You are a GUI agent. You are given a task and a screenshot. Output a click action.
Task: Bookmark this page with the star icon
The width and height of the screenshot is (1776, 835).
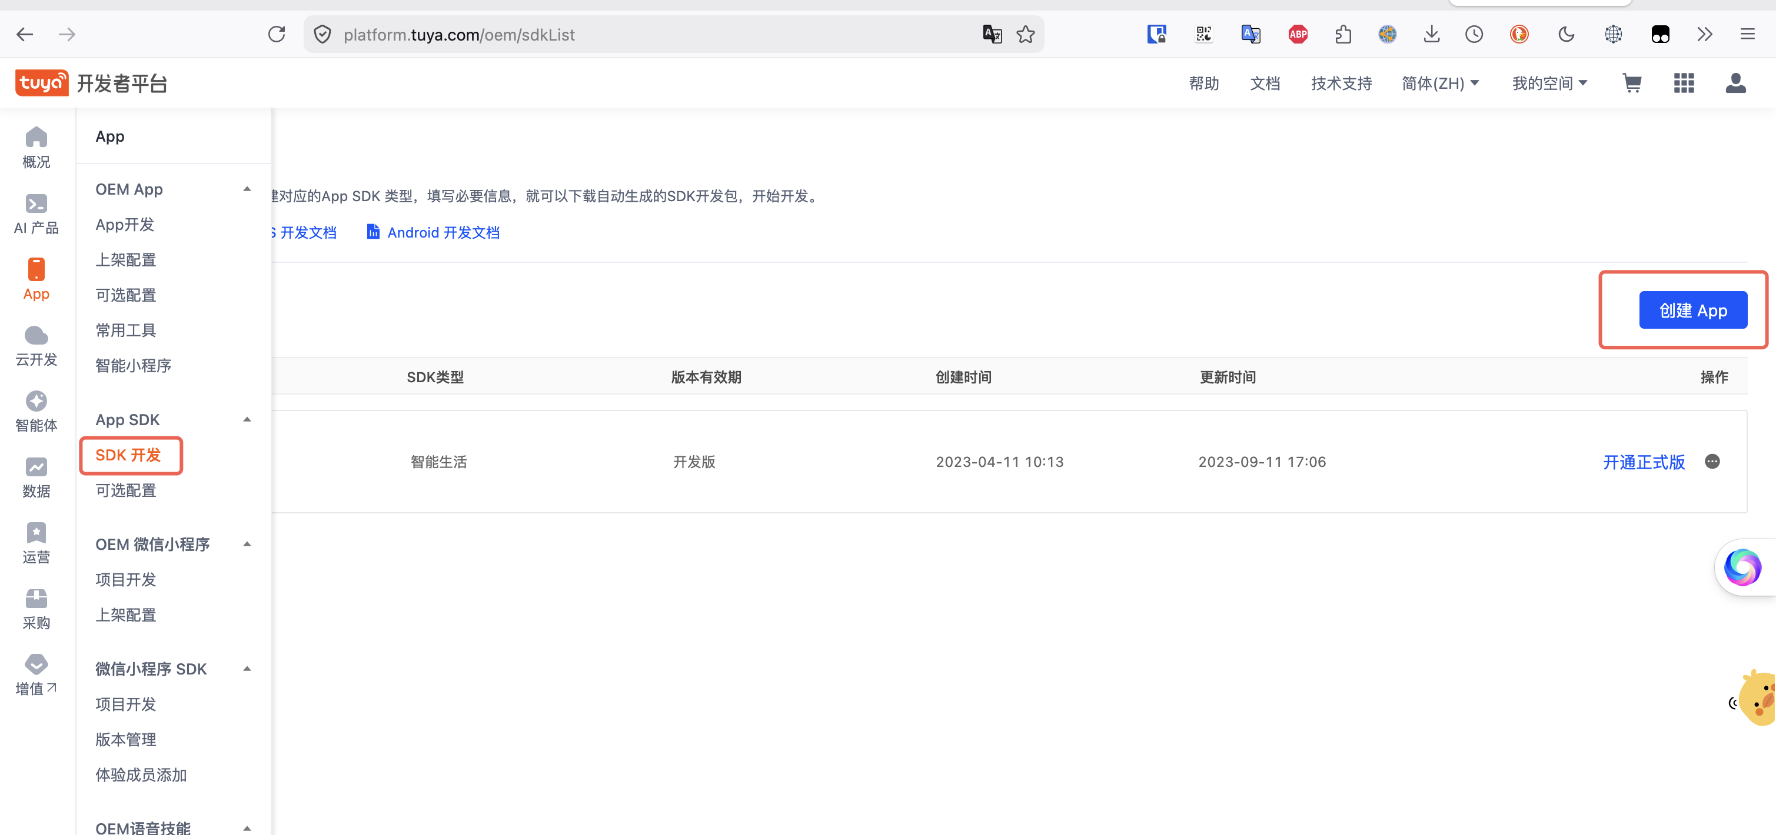pos(1026,35)
